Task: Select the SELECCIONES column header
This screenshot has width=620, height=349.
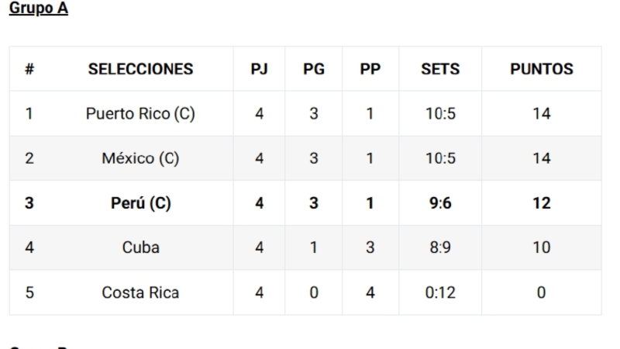Action: pyautogui.click(x=140, y=69)
